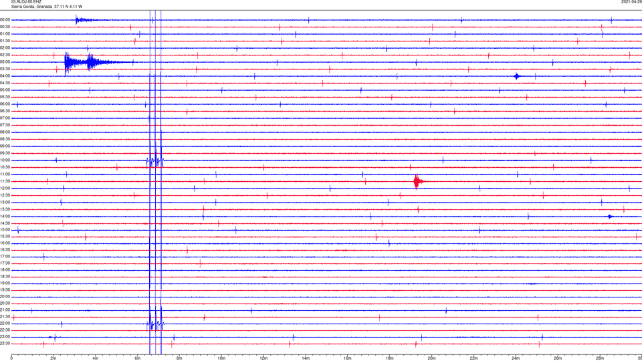This screenshot has height=361, width=642.
Task: Click the 11:30 time label
Action: pyautogui.click(x=5, y=181)
